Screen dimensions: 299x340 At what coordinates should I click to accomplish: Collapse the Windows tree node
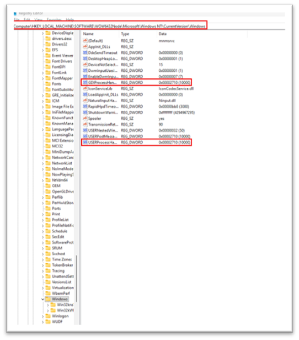coord(42,299)
